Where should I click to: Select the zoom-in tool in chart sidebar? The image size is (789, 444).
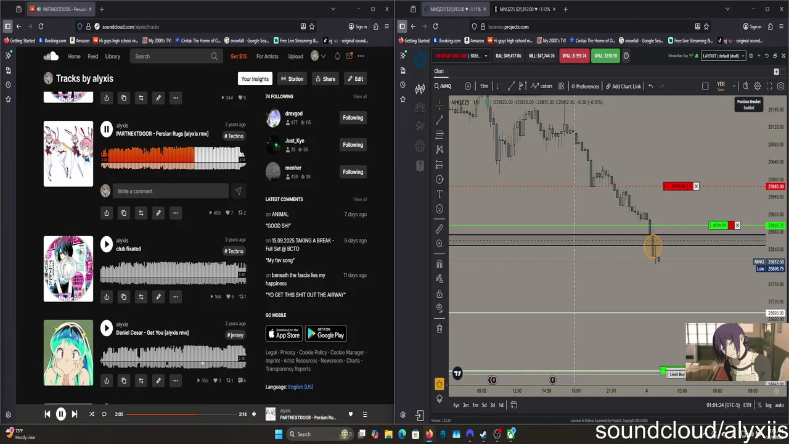point(439,244)
